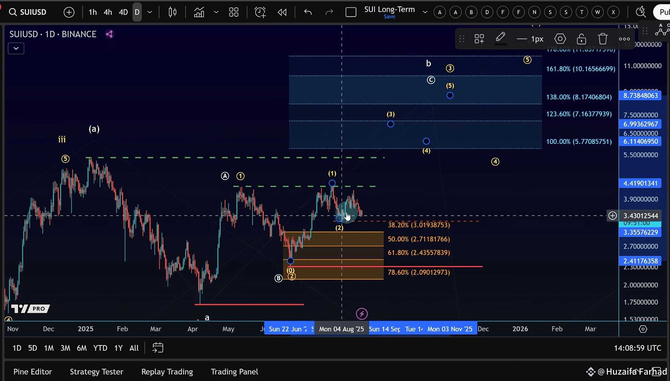670x381 pixels.
Task: Select the 6M date range
Action: tap(82, 348)
